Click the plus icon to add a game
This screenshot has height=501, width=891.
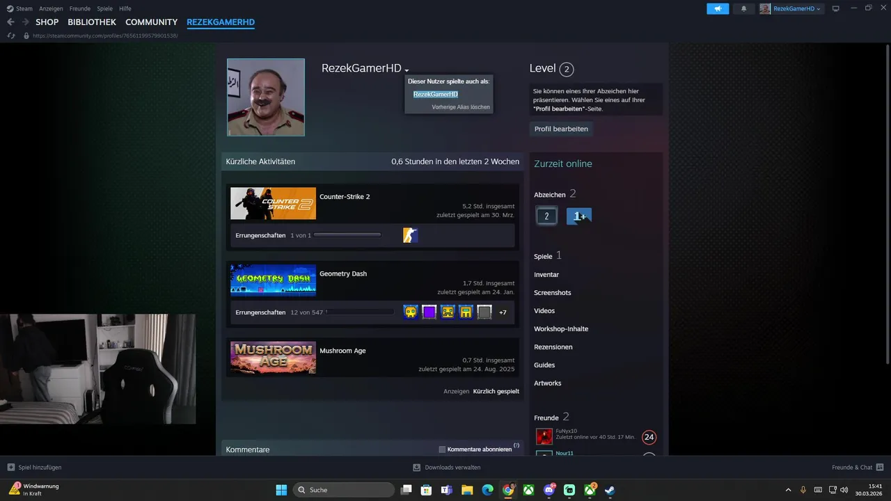click(10, 467)
